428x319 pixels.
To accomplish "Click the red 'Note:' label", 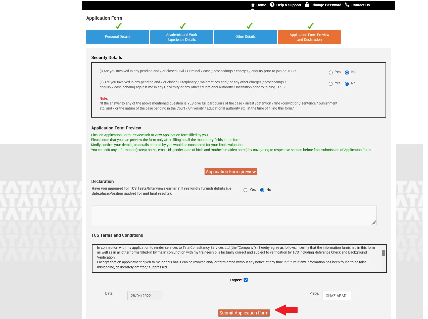I will click(104, 98).
